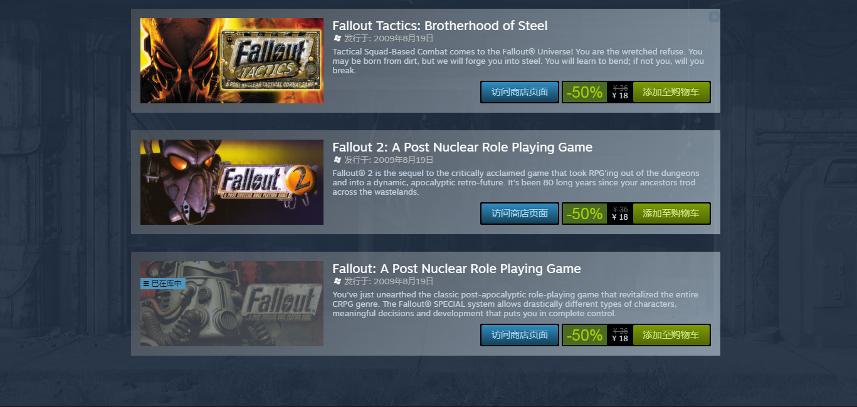Visit store page for Fallout Tactics
Image resolution: width=857 pixels, height=407 pixels.
click(x=520, y=92)
